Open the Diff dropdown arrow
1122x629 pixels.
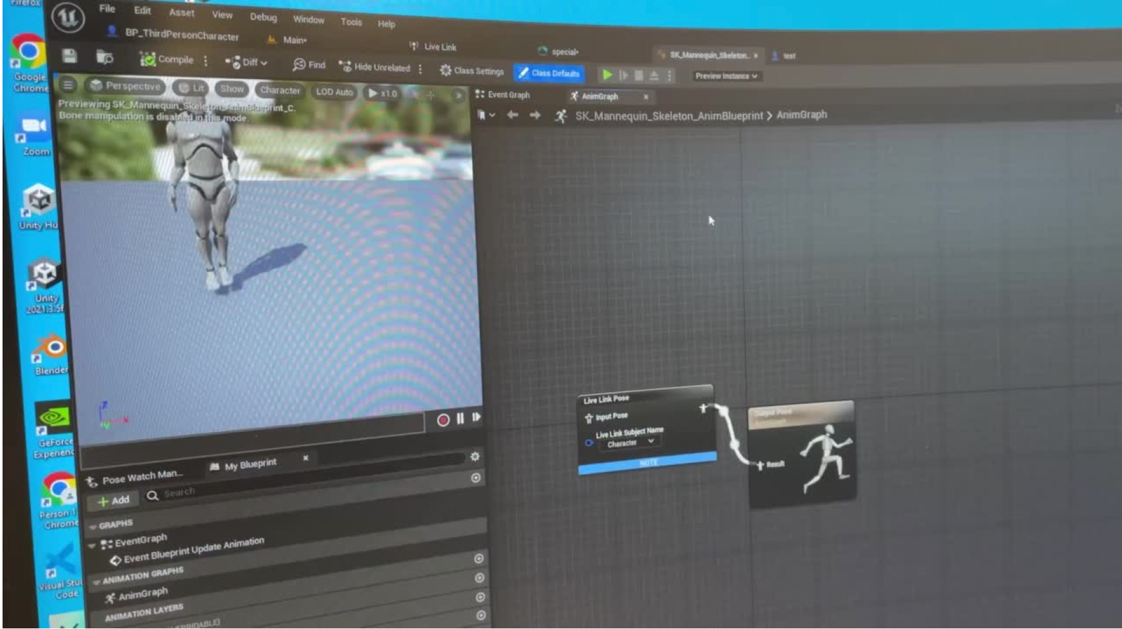[264, 63]
